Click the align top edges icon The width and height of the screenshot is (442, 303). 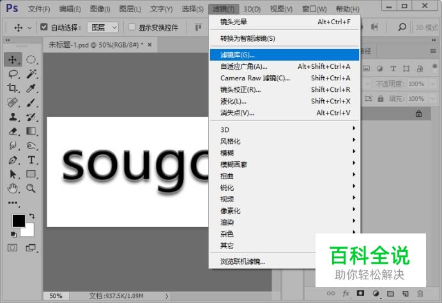[x=199, y=27]
